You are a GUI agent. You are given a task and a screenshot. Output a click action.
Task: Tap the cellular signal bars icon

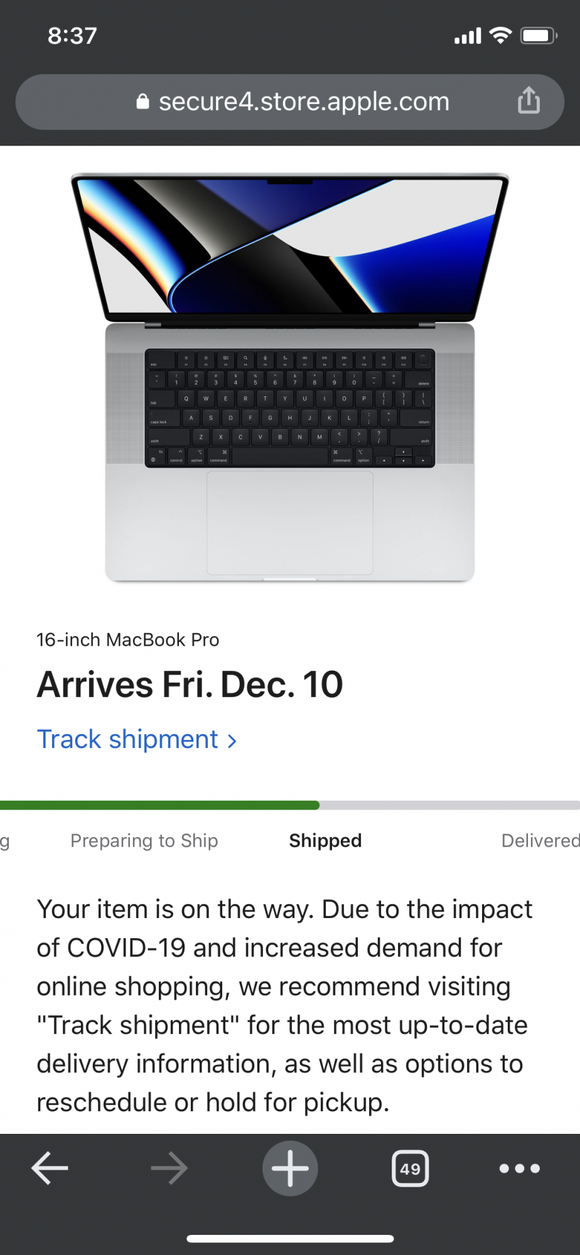(x=468, y=36)
